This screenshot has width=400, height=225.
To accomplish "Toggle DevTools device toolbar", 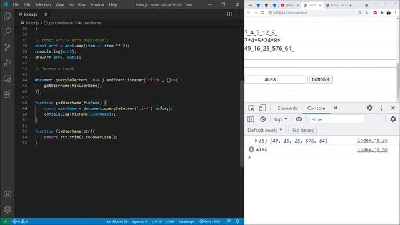I will pyautogui.click(x=262, y=108).
